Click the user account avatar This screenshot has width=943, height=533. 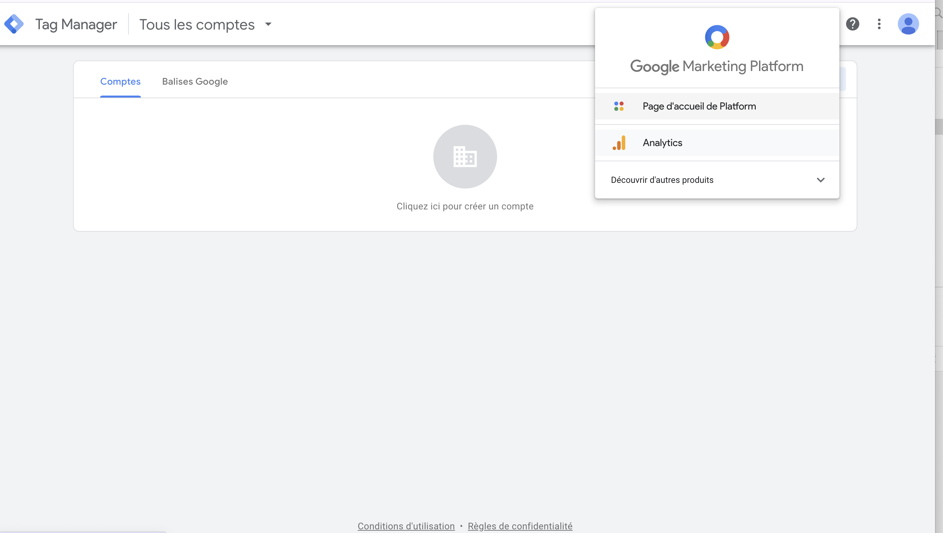(908, 24)
